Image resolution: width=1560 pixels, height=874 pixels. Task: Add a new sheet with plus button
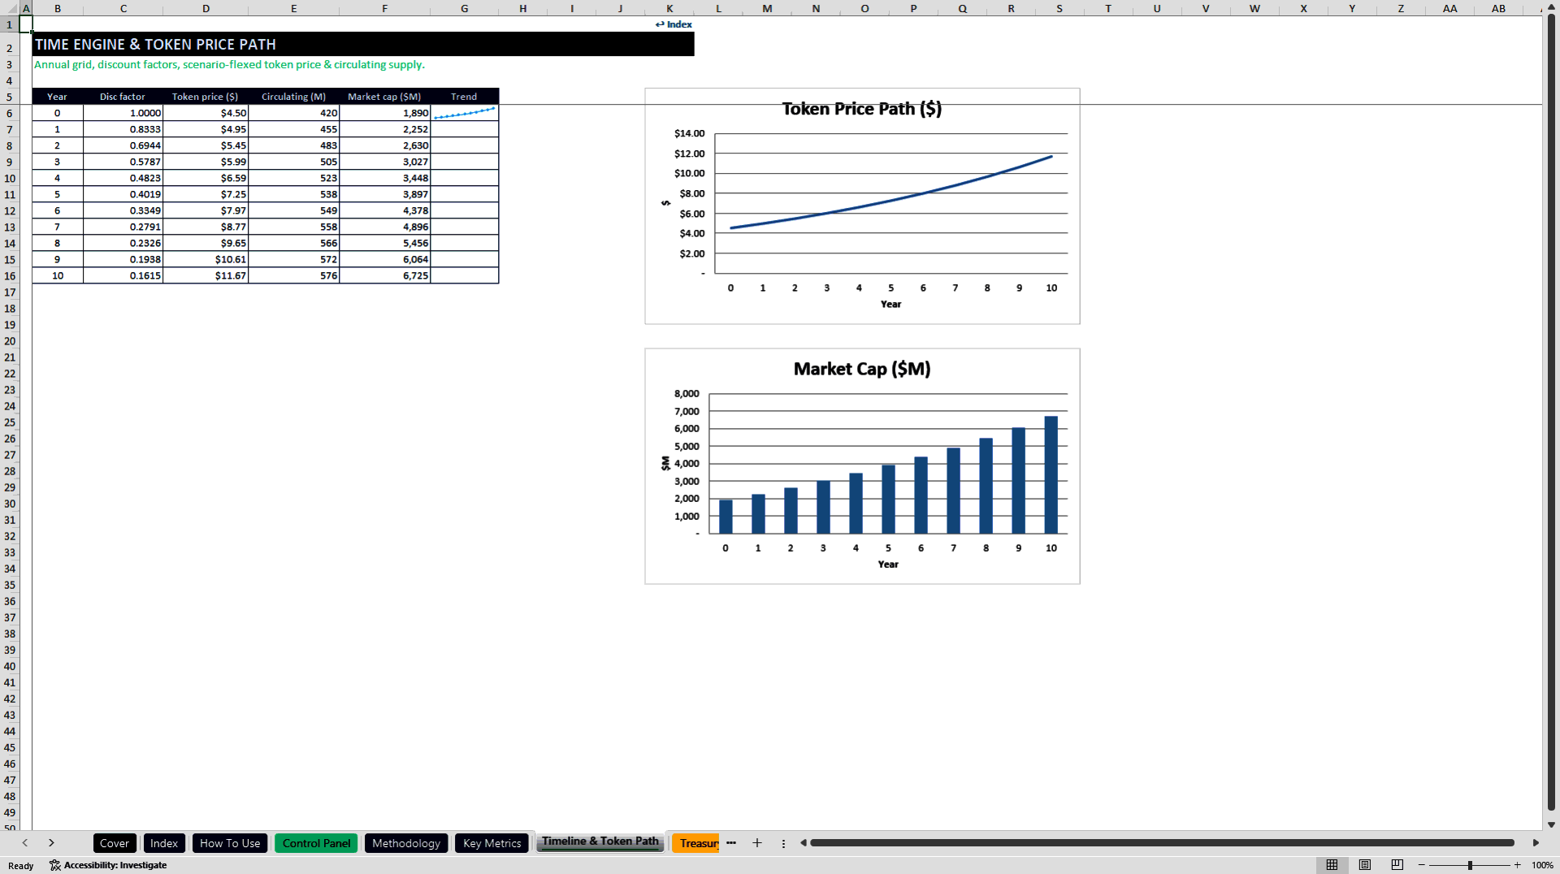click(757, 843)
